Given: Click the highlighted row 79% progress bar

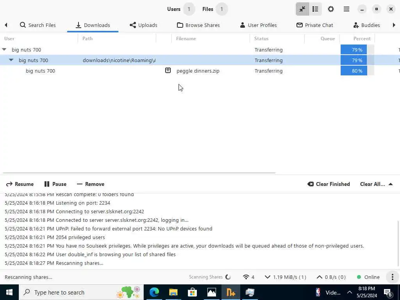Looking at the screenshot, I should click(357, 60).
